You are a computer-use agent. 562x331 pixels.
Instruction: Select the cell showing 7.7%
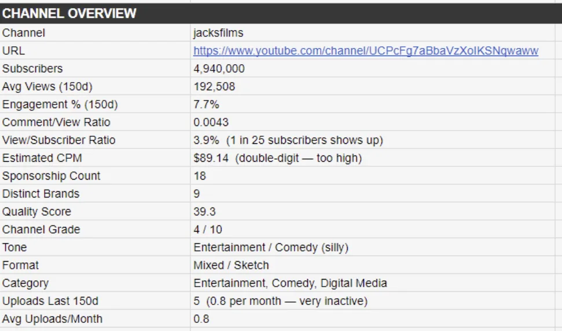[373, 104]
